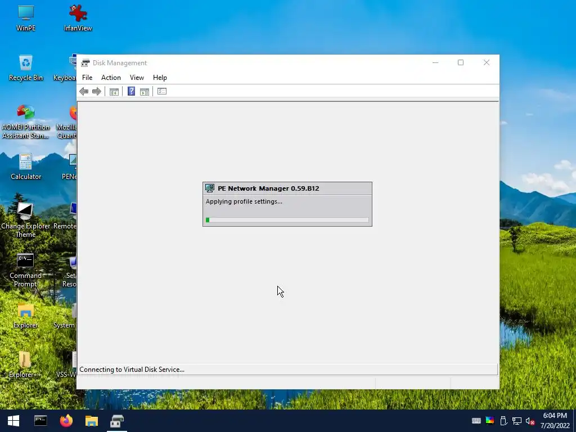Open the File menu
The width and height of the screenshot is (576, 432).
pos(87,78)
